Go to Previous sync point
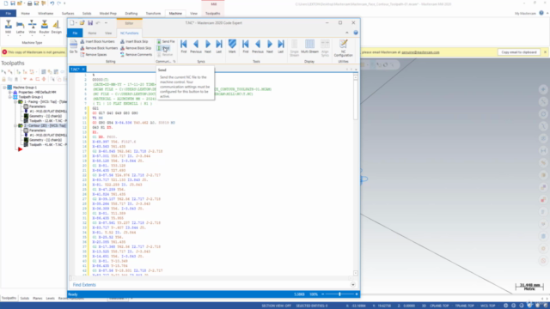The height and width of the screenshot is (309, 550). [x=196, y=46]
